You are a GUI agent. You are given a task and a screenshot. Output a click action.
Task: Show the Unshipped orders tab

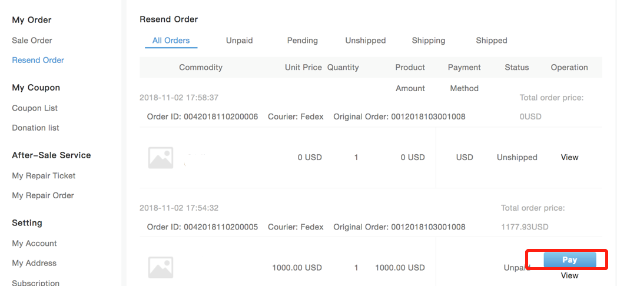(x=366, y=41)
